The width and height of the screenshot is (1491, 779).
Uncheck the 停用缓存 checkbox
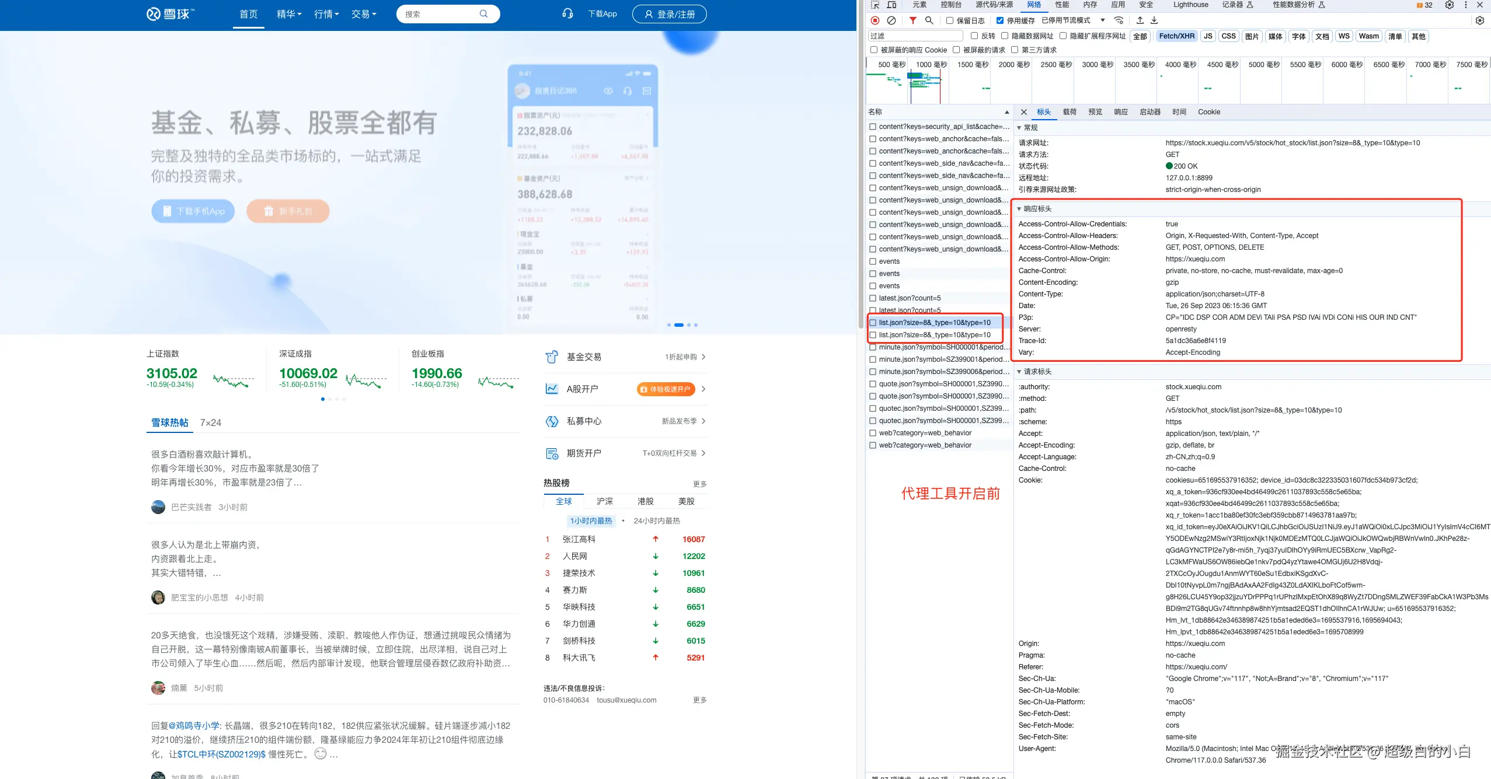point(1000,20)
